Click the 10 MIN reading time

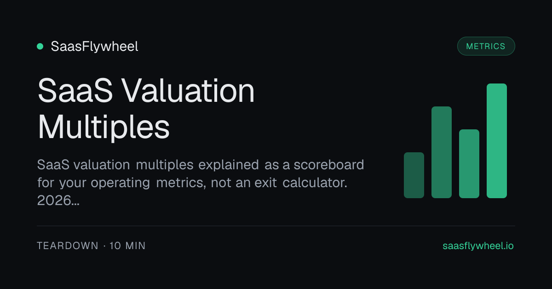128,246
